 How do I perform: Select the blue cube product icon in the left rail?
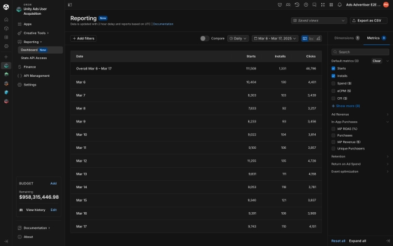[x=6, y=92]
